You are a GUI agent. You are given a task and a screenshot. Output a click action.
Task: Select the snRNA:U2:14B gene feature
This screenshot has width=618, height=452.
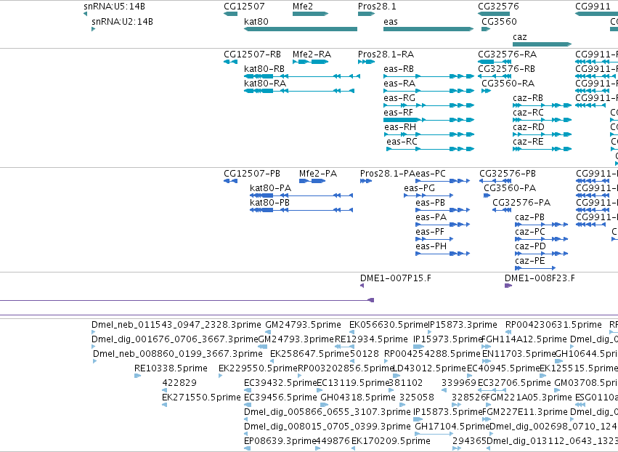94,29
